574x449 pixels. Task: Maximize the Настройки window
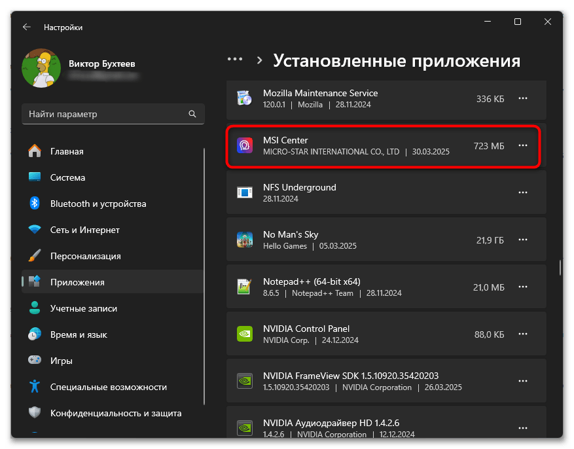(x=518, y=22)
